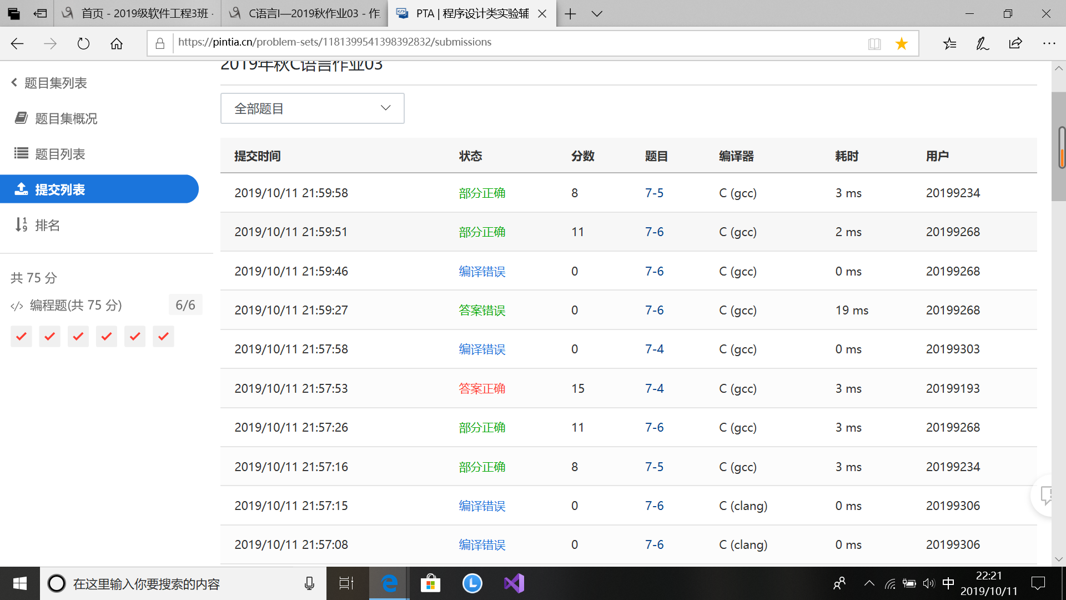
Task: Click the share page icon
Action: point(1015,43)
